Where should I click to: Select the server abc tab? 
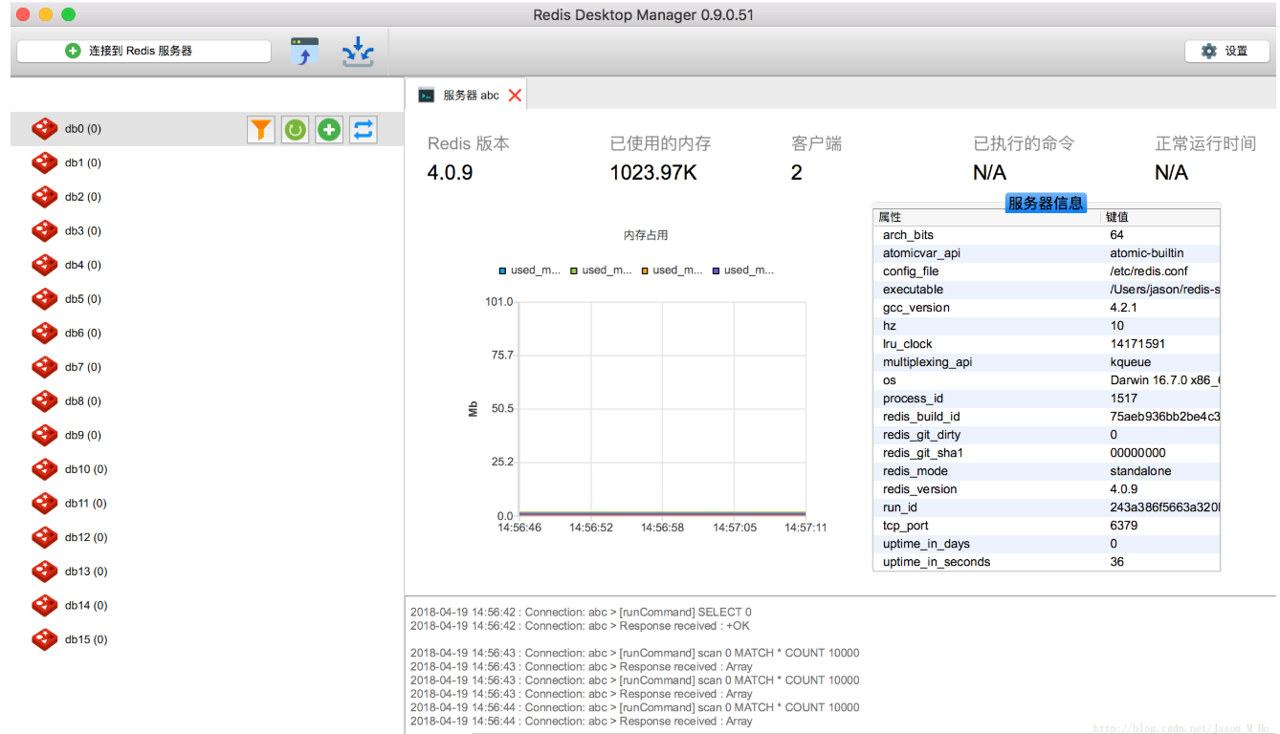pos(466,96)
